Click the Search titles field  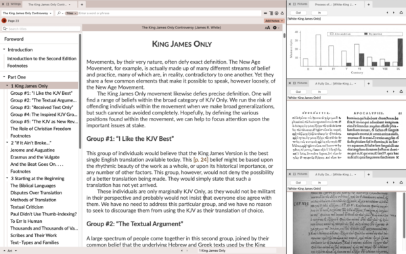pyautogui.click(x=41, y=28)
